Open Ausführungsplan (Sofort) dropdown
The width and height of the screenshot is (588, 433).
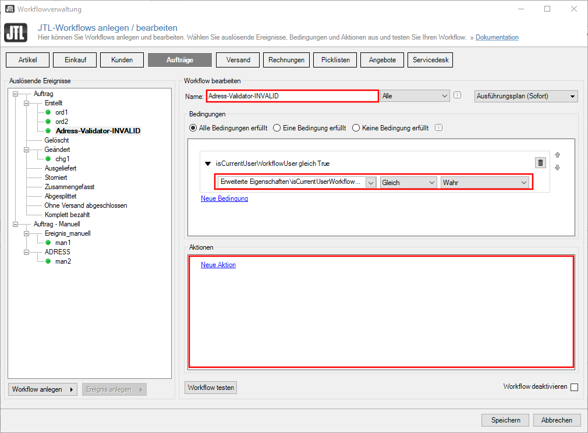coord(526,96)
